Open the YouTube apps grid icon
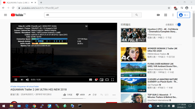Screen dimensions: 195x109 coord(165,15)
